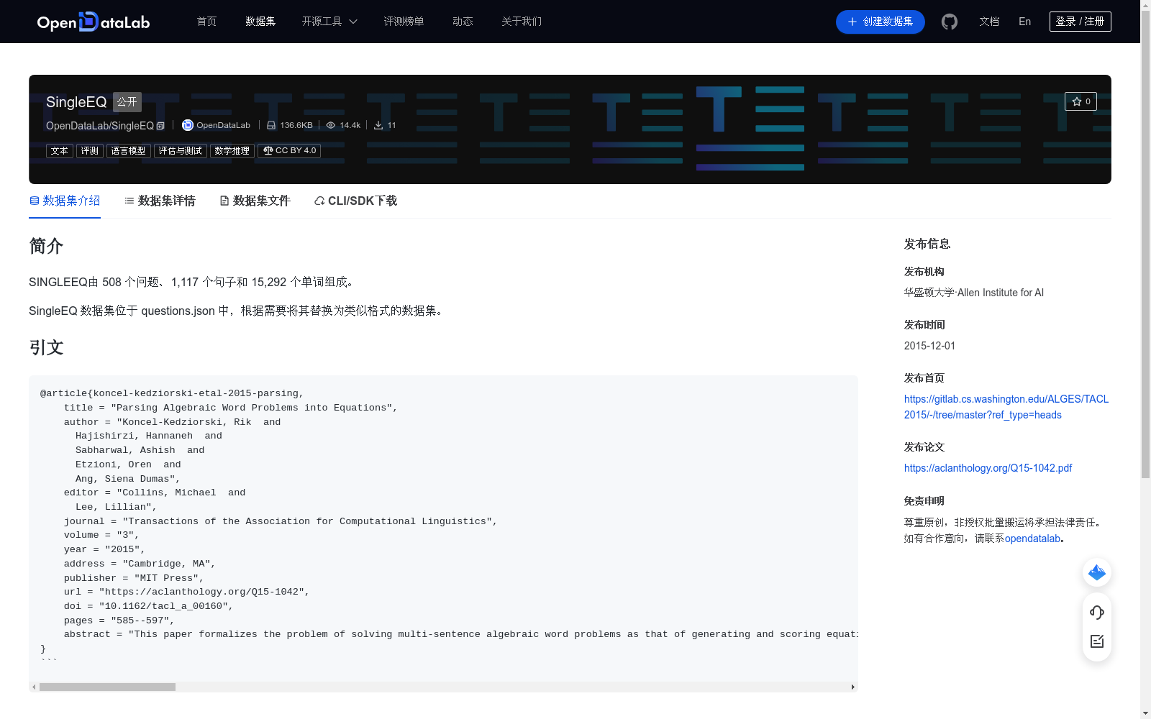This screenshot has width=1151, height=719.
Task: Click the 华盛顿大学·Allen Institute for AI text
Action: pos(974,293)
